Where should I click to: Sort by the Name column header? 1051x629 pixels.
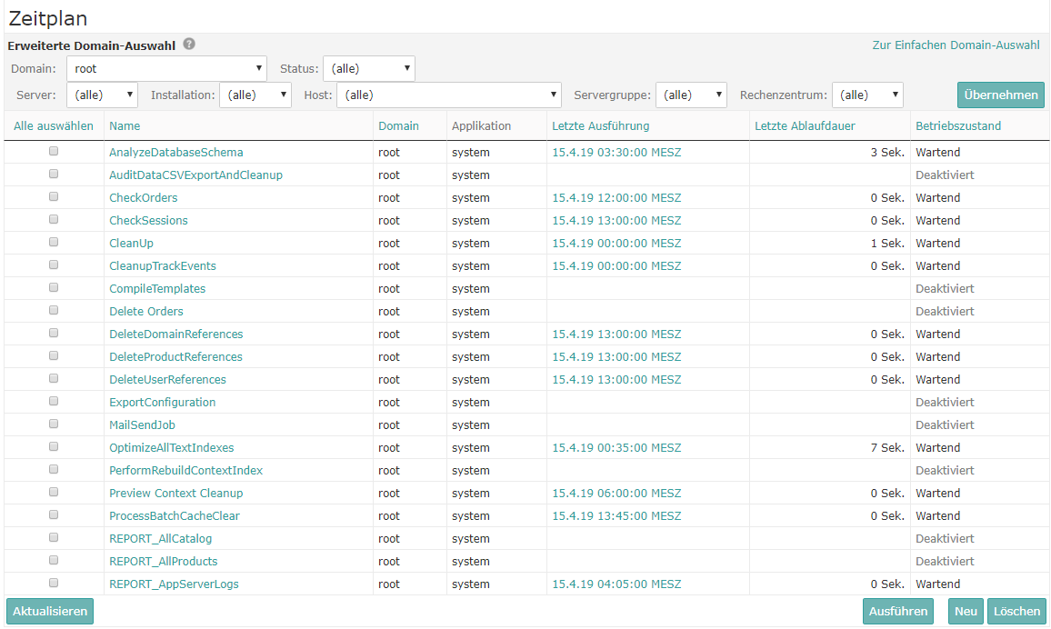pyautogui.click(x=125, y=126)
